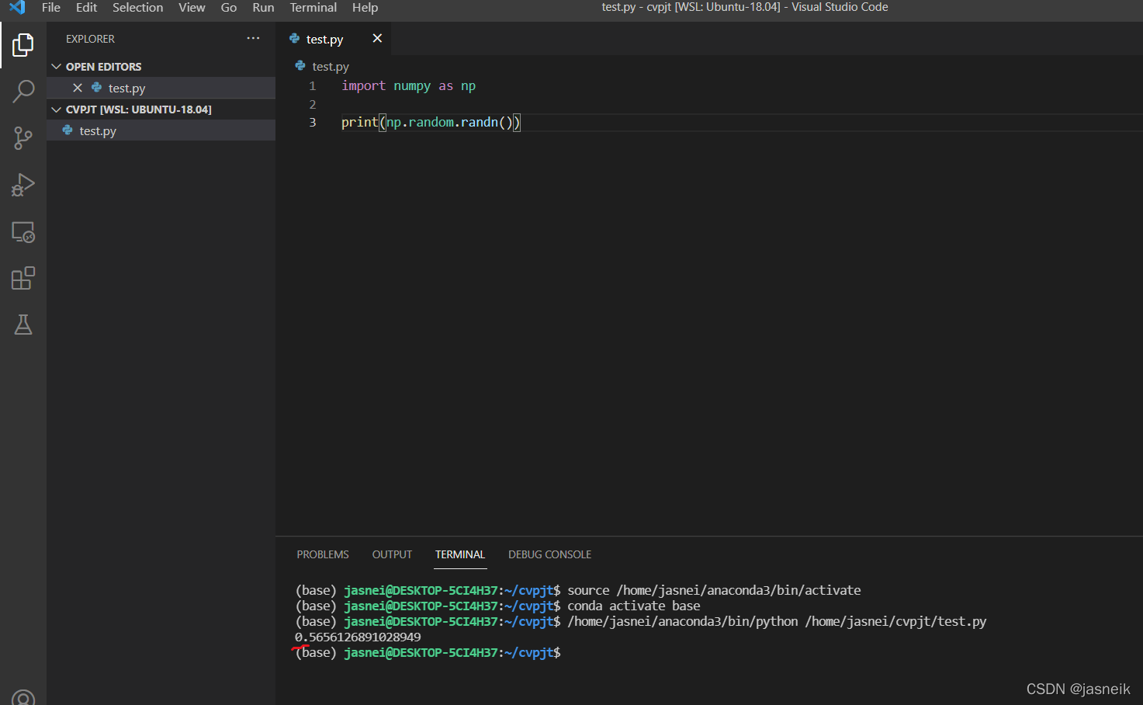Open the Testing flask icon
1143x705 pixels.
[23, 325]
